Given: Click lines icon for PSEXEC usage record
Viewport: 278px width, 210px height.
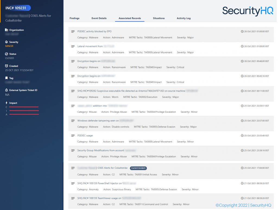Looking at the screenshot, I should [73, 136].
